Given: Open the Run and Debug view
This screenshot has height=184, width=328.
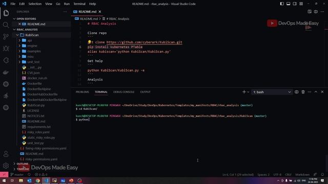Looking at the screenshot, I should tap(6, 49).
